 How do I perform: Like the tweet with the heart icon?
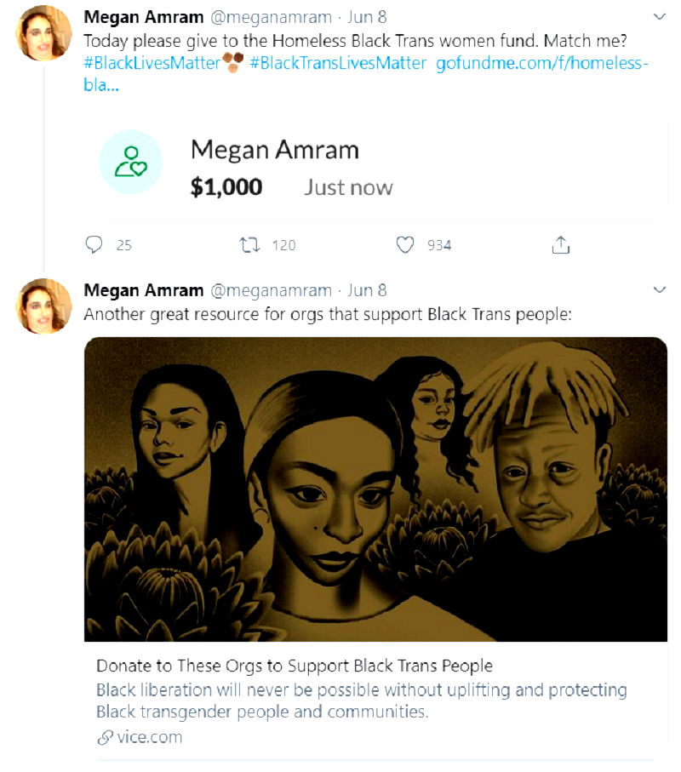405,245
